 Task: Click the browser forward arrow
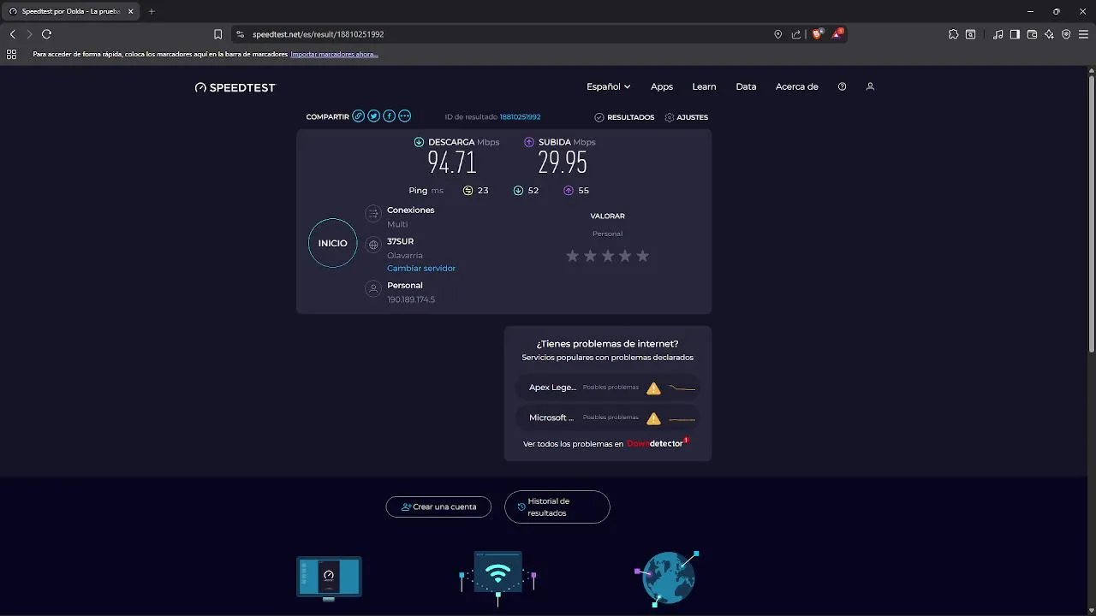pyautogui.click(x=29, y=34)
